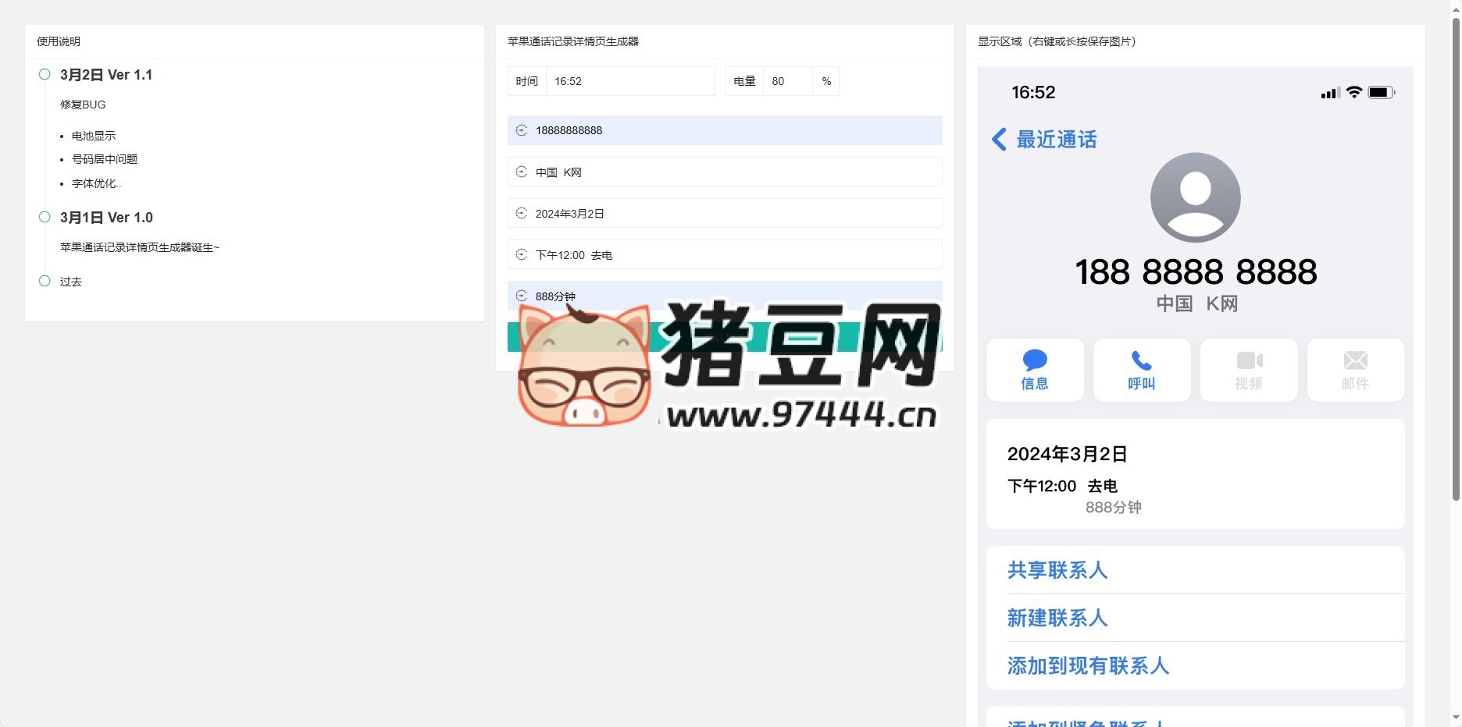Click 添加到现有联系人 link

click(x=1088, y=665)
